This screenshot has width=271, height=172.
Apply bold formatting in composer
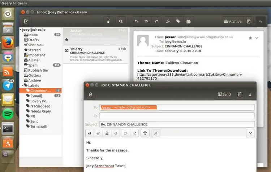point(90,133)
